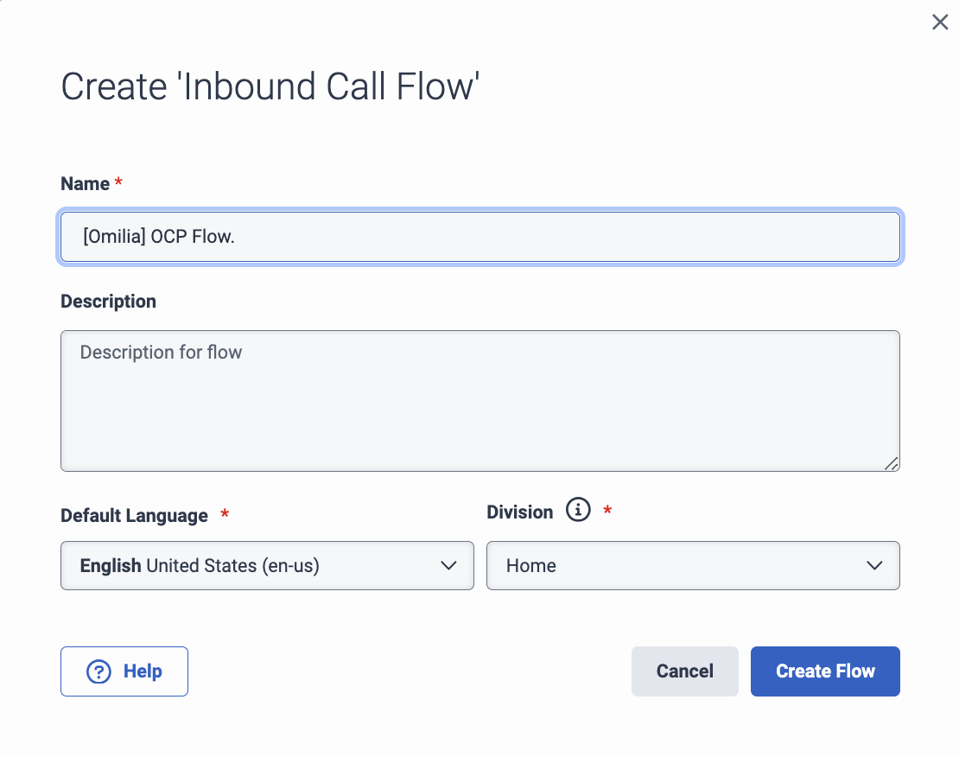This screenshot has width=959, height=757.
Task: Click the Description field label
Action: coord(108,301)
